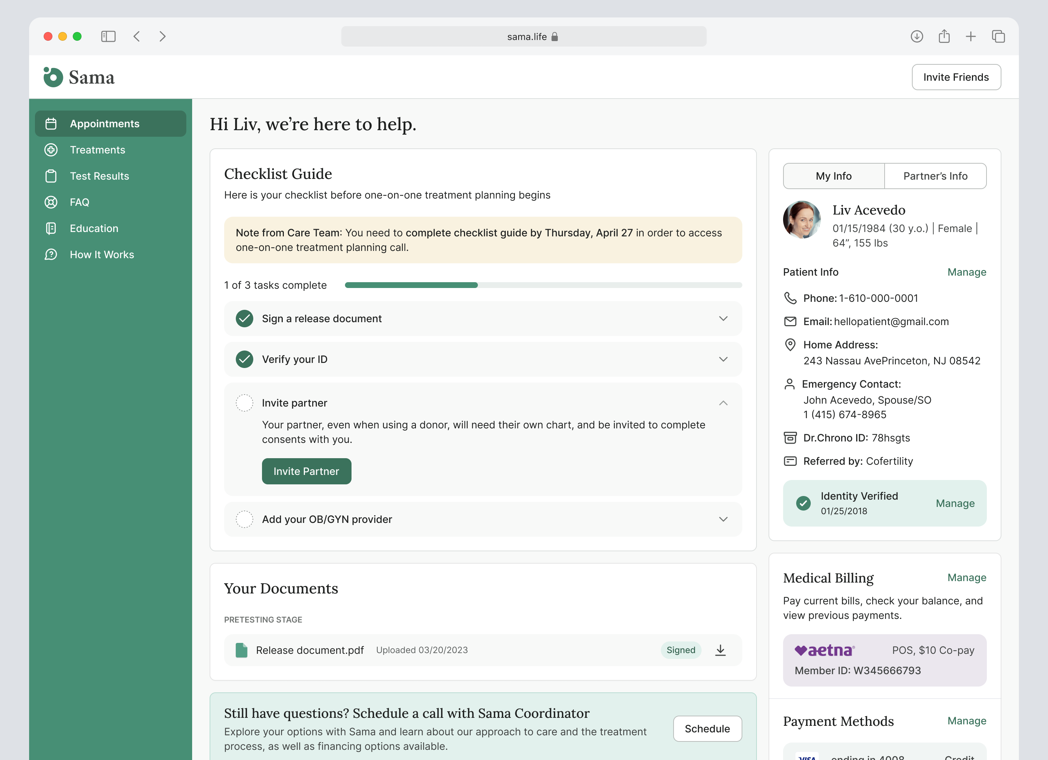This screenshot has height=760, width=1048.
Task: Click the home address pin icon
Action: 790,344
